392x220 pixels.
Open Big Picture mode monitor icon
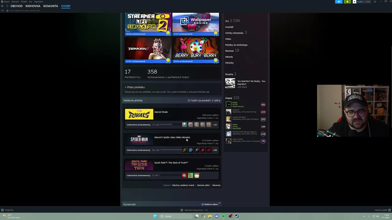pos(375,2)
